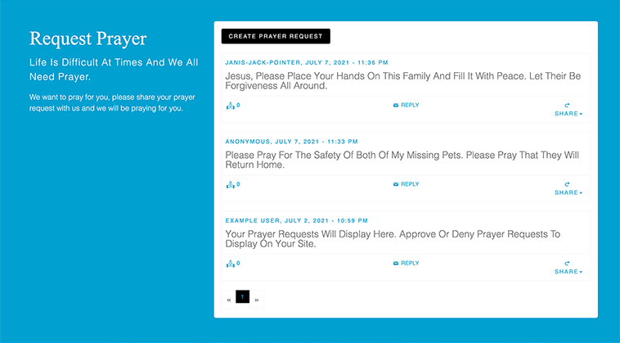
Task: Click praying hands icon on Example User request
Action: tap(230, 264)
